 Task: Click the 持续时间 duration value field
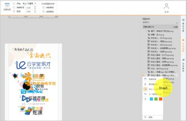point(30,8)
